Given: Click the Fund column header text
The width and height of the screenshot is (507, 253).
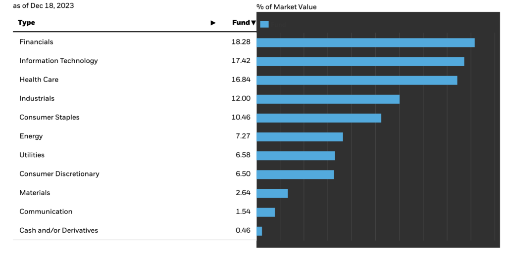Looking at the screenshot, I should click(x=241, y=23).
